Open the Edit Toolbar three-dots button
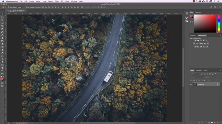This screenshot has height=124, width=222. pyautogui.click(x=2, y=73)
